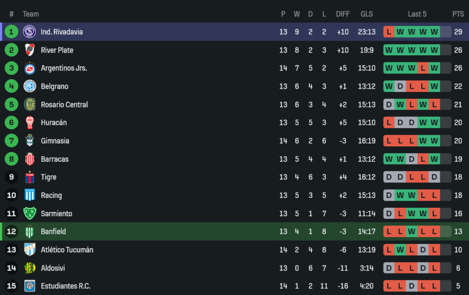Click the Belgrano club crest
Image resolution: width=469 pixels, height=295 pixels.
click(x=30, y=86)
